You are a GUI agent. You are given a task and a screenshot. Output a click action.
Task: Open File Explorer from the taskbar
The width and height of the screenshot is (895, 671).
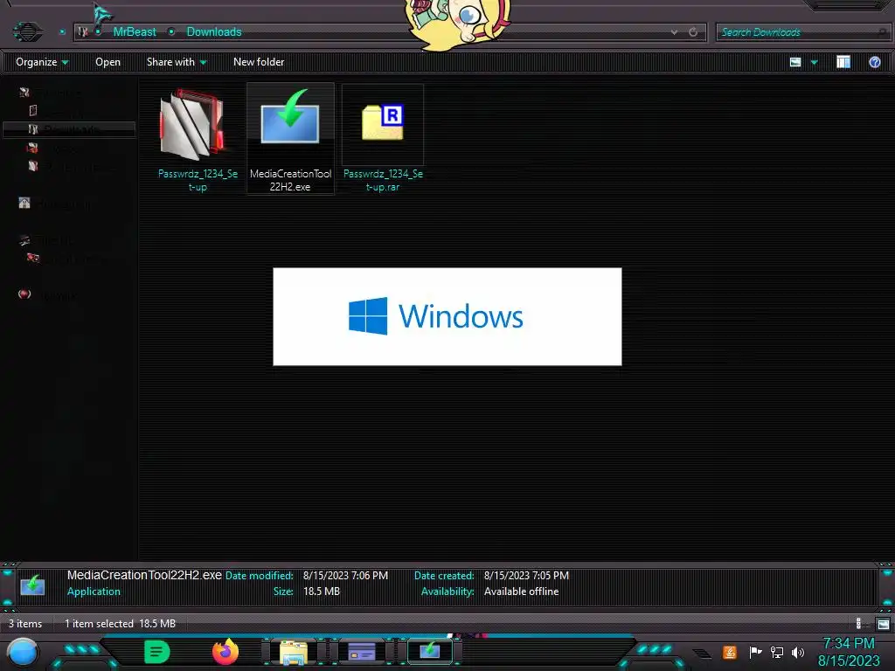tap(294, 653)
